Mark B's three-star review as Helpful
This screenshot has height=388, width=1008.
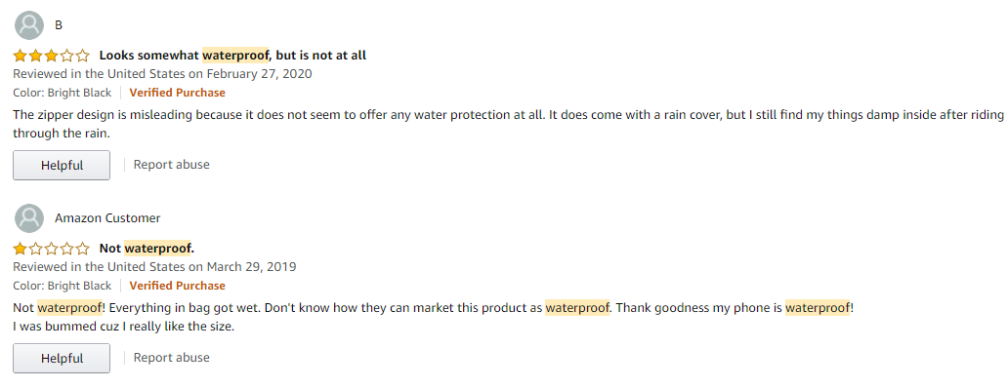point(62,165)
